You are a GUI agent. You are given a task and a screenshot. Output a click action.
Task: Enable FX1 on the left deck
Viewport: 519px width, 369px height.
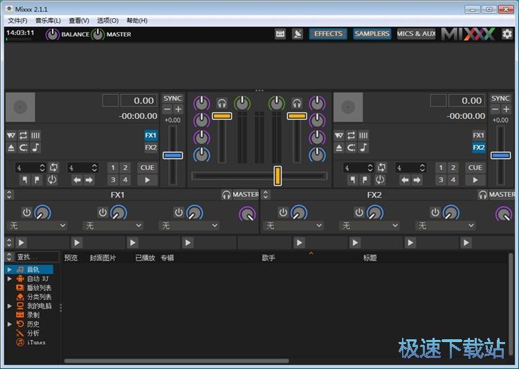click(151, 135)
